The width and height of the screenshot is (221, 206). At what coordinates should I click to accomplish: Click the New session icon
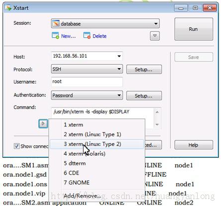point(55,35)
